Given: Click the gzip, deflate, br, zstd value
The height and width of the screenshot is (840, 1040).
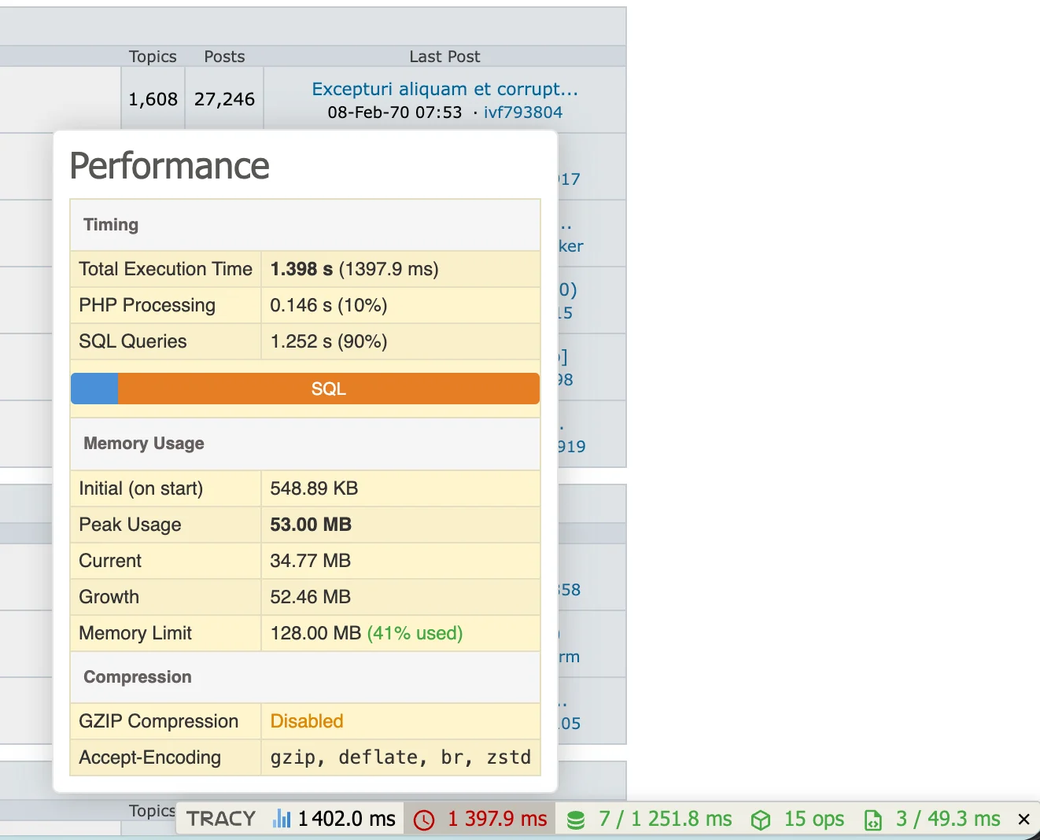Looking at the screenshot, I should pyautogui.click(x=400, y=757).
